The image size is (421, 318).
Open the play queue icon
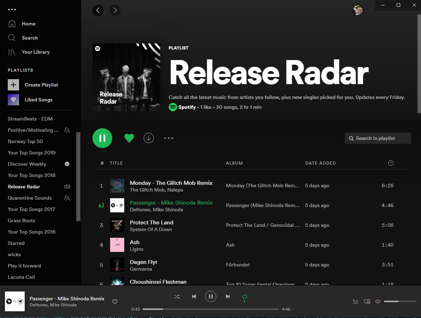[356, 301]
